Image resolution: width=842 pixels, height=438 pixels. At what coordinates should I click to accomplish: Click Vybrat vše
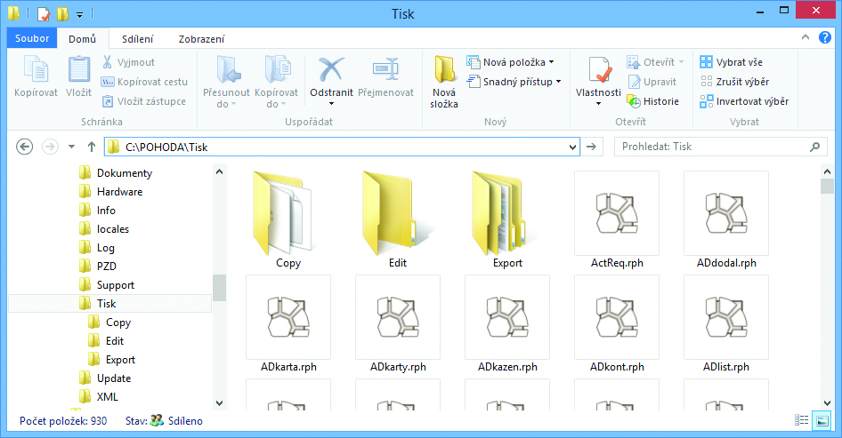pos(732,62)
